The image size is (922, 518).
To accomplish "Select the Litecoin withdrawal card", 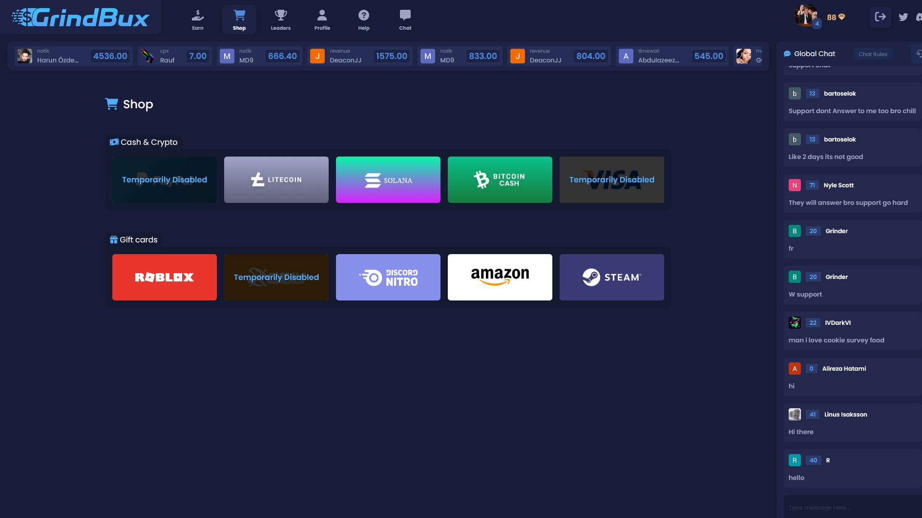I will click(x=276, y=179).
